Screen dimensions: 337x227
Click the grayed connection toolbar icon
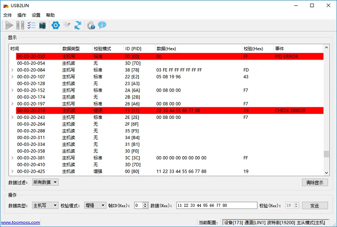point(67,25)
